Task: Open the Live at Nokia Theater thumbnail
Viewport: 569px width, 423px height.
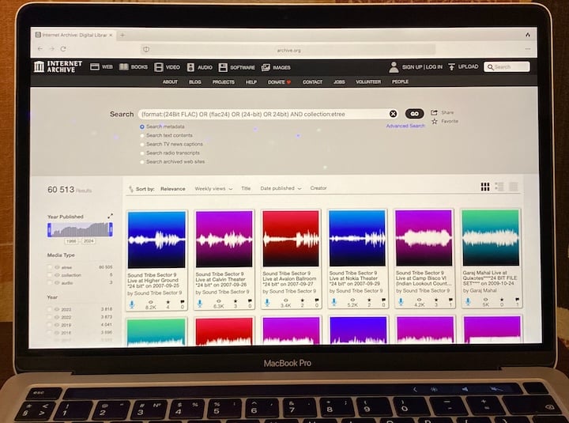Action: pos(357,238)
